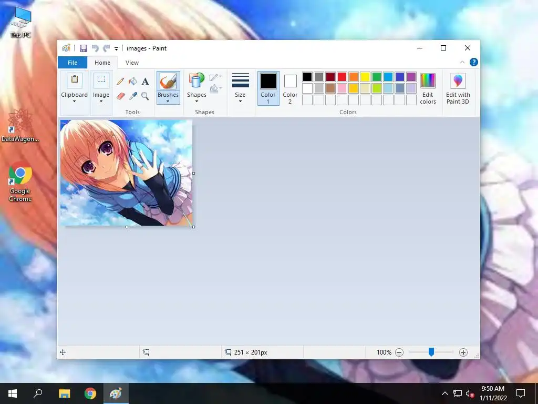Select Color 2 background box
Viewport: 538px width, 404px height.
pos(290,88)
